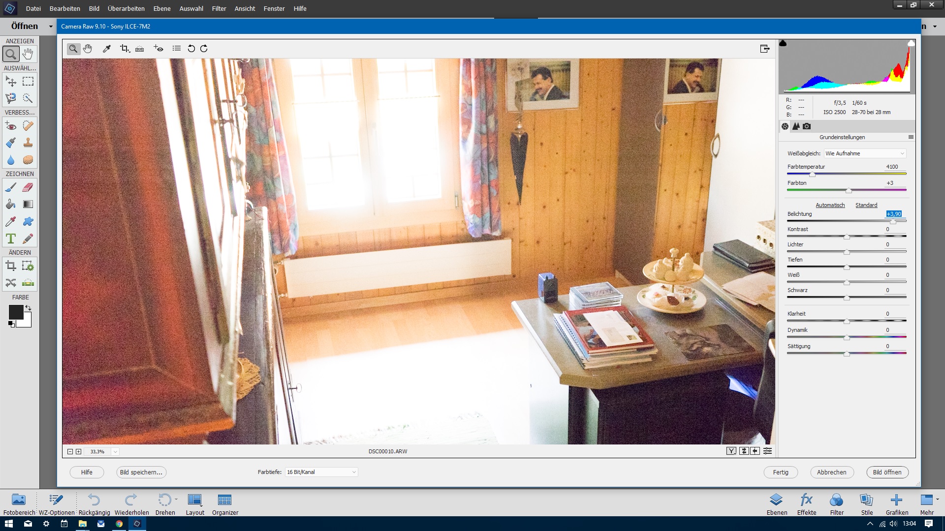Switch to the Camera Calibration tab icon
945x531 pixels.
pos(807,126)
